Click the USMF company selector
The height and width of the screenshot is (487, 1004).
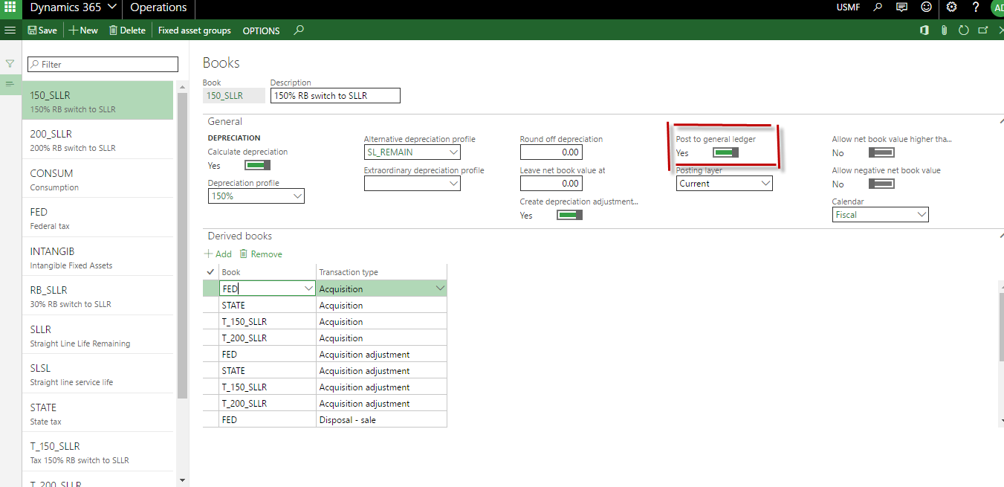848,7
